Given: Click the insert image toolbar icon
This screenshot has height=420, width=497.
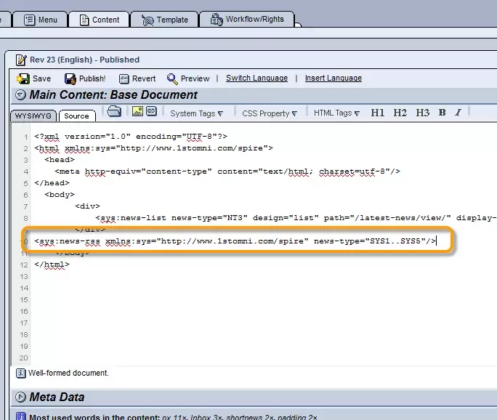Looking at the screenshot, I should (x=137, y=111).
